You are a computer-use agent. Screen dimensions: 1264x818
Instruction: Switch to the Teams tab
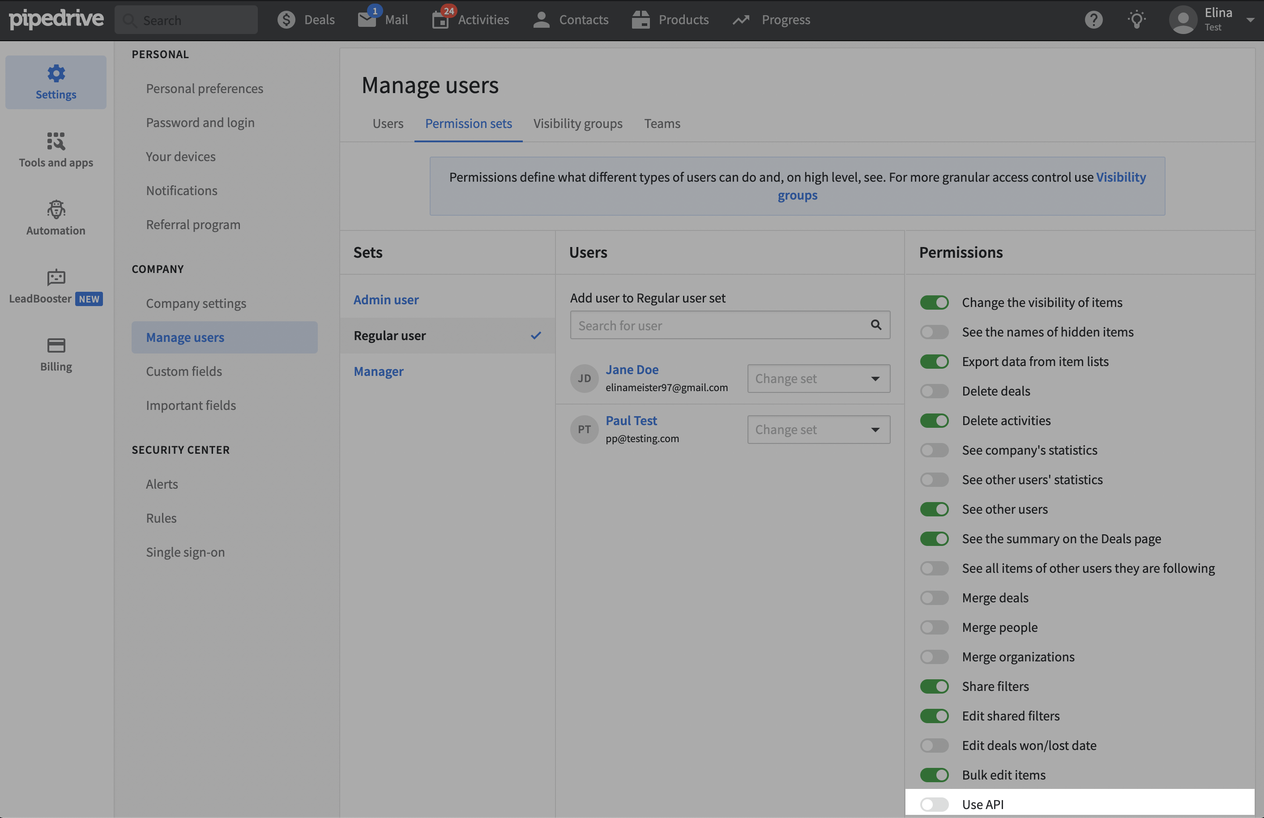pyautogui.click(x=662, y=123)
